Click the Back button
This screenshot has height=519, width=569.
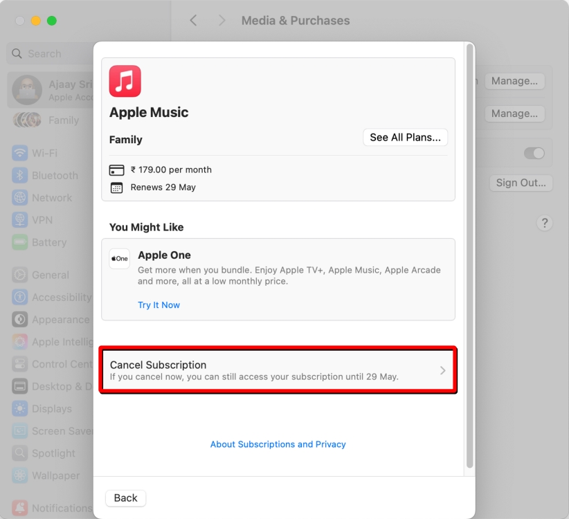pos(125,498)
